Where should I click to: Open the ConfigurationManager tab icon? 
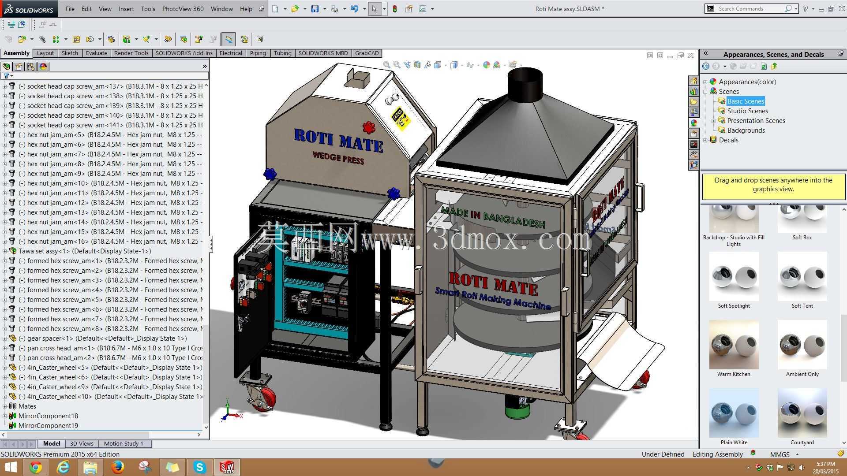(31, 67)
